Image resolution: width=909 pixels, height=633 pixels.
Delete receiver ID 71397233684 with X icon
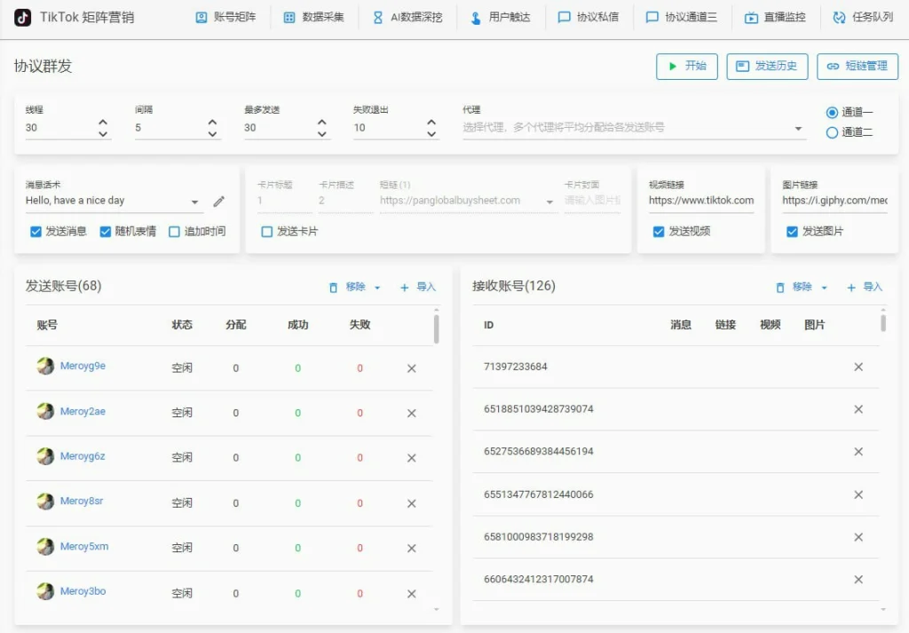(858, 367)
